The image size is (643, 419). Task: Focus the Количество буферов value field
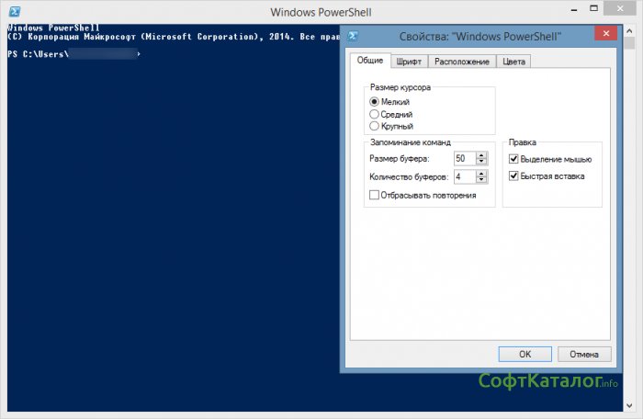click(x=464, y=176)
